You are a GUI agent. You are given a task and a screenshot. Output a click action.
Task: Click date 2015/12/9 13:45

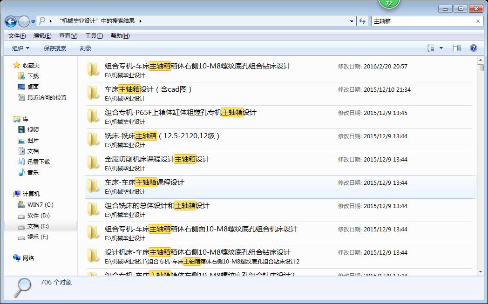point(385,113)
